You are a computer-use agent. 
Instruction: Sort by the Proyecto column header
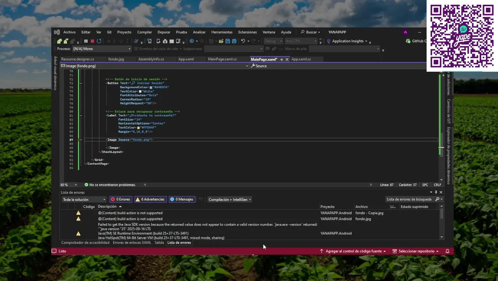coord(327,207)
